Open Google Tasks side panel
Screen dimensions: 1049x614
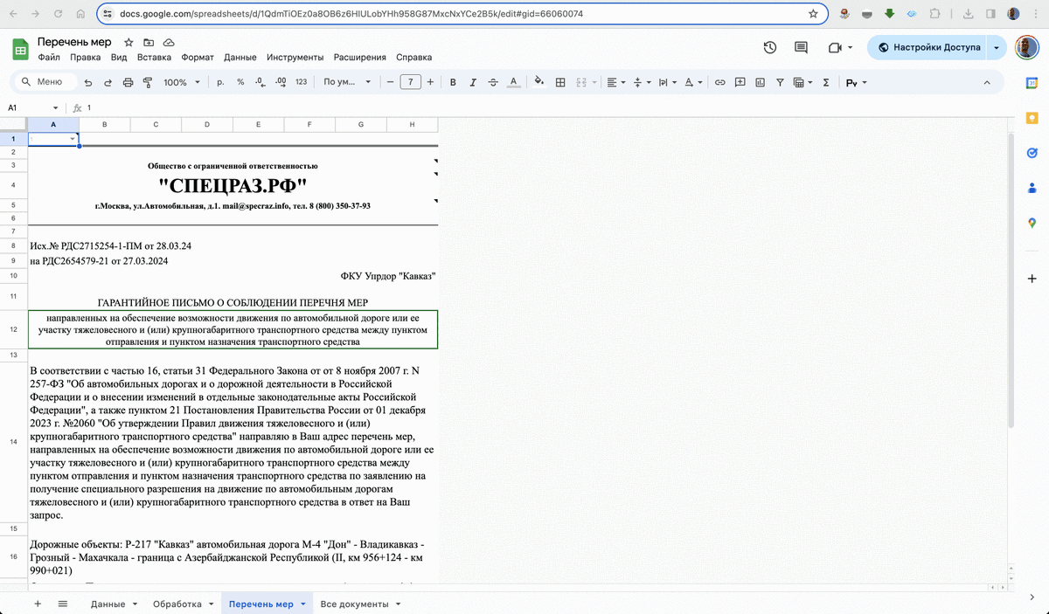(x=1032, y=153)
